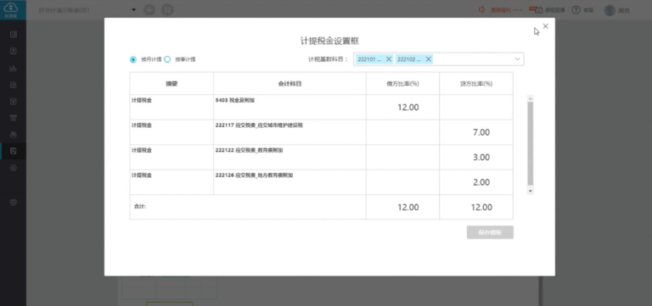
Task: Expand the 计税基数科目 dropdown arrow
Action: 517,59
